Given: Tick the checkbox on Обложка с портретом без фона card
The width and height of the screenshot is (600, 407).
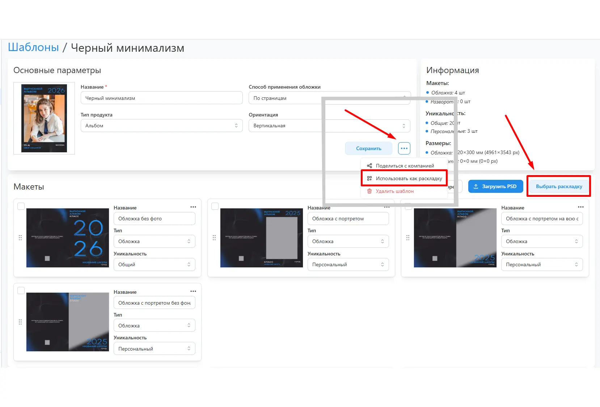Looking at the screenshot, I should [21, 290].
